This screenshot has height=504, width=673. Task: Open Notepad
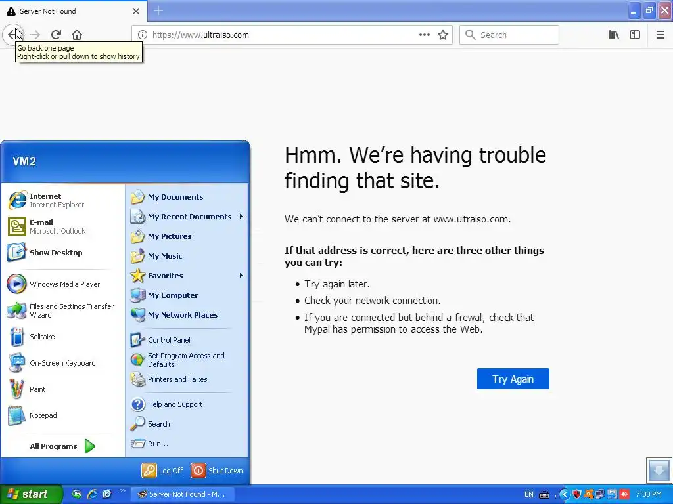63,415
